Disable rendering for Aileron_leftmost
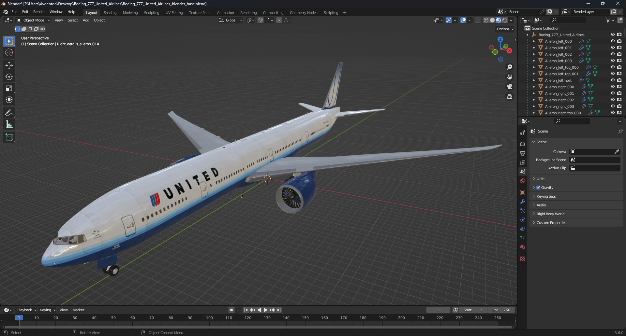Viewport: 626px width, 336px height. [x=619, y=80]
